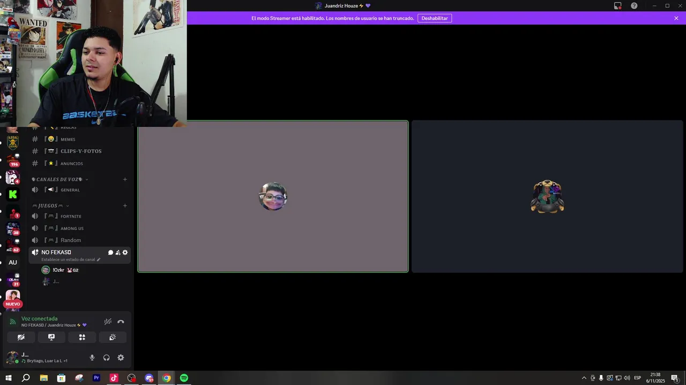
Task: Deafen audio with headphones icon
Action: pyautogui.click(x=106, y=358)
